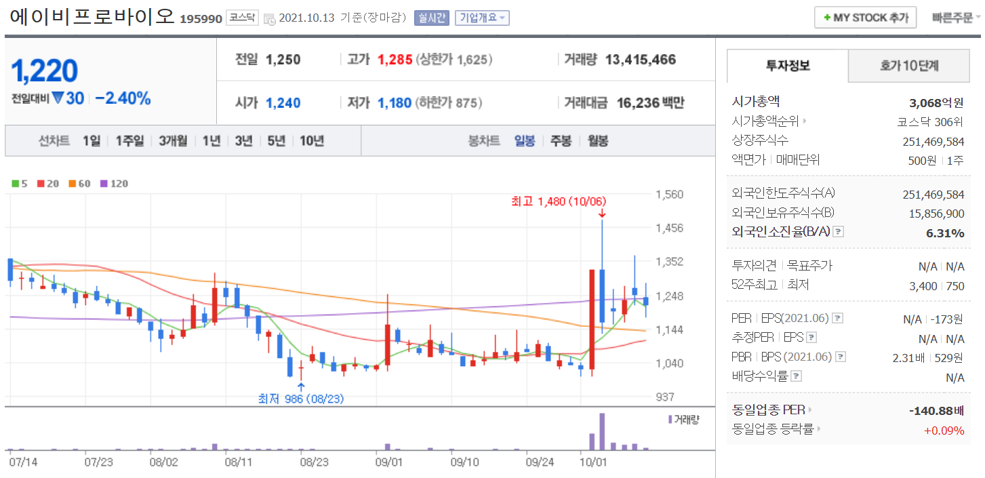
Task: Click the calendar icon beside 2021.10.13
Action: [x=269, y=18]
